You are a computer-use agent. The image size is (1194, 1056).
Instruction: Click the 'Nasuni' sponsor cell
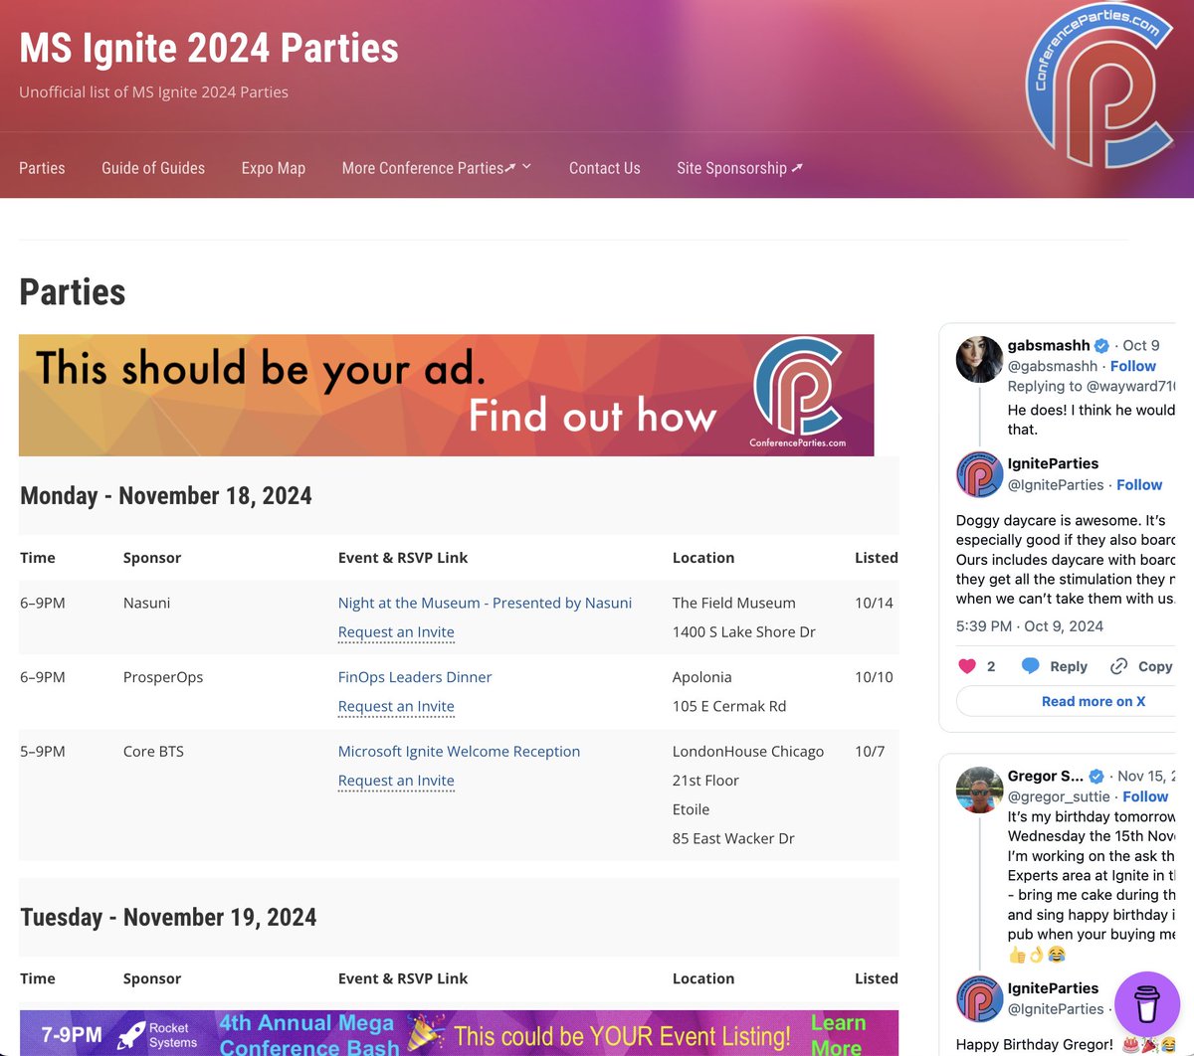click(x=146, y=603)
